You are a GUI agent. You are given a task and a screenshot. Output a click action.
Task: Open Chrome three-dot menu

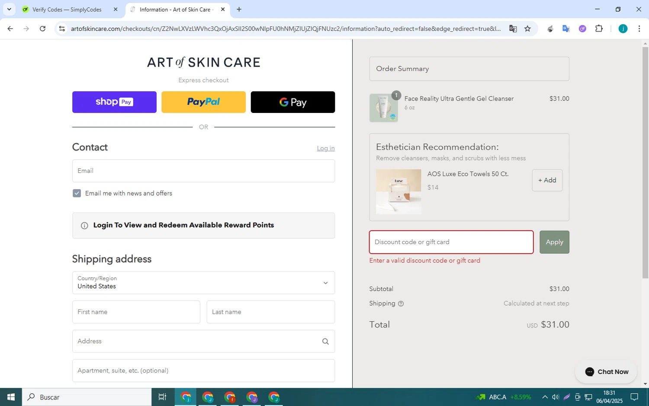(639, 29)
